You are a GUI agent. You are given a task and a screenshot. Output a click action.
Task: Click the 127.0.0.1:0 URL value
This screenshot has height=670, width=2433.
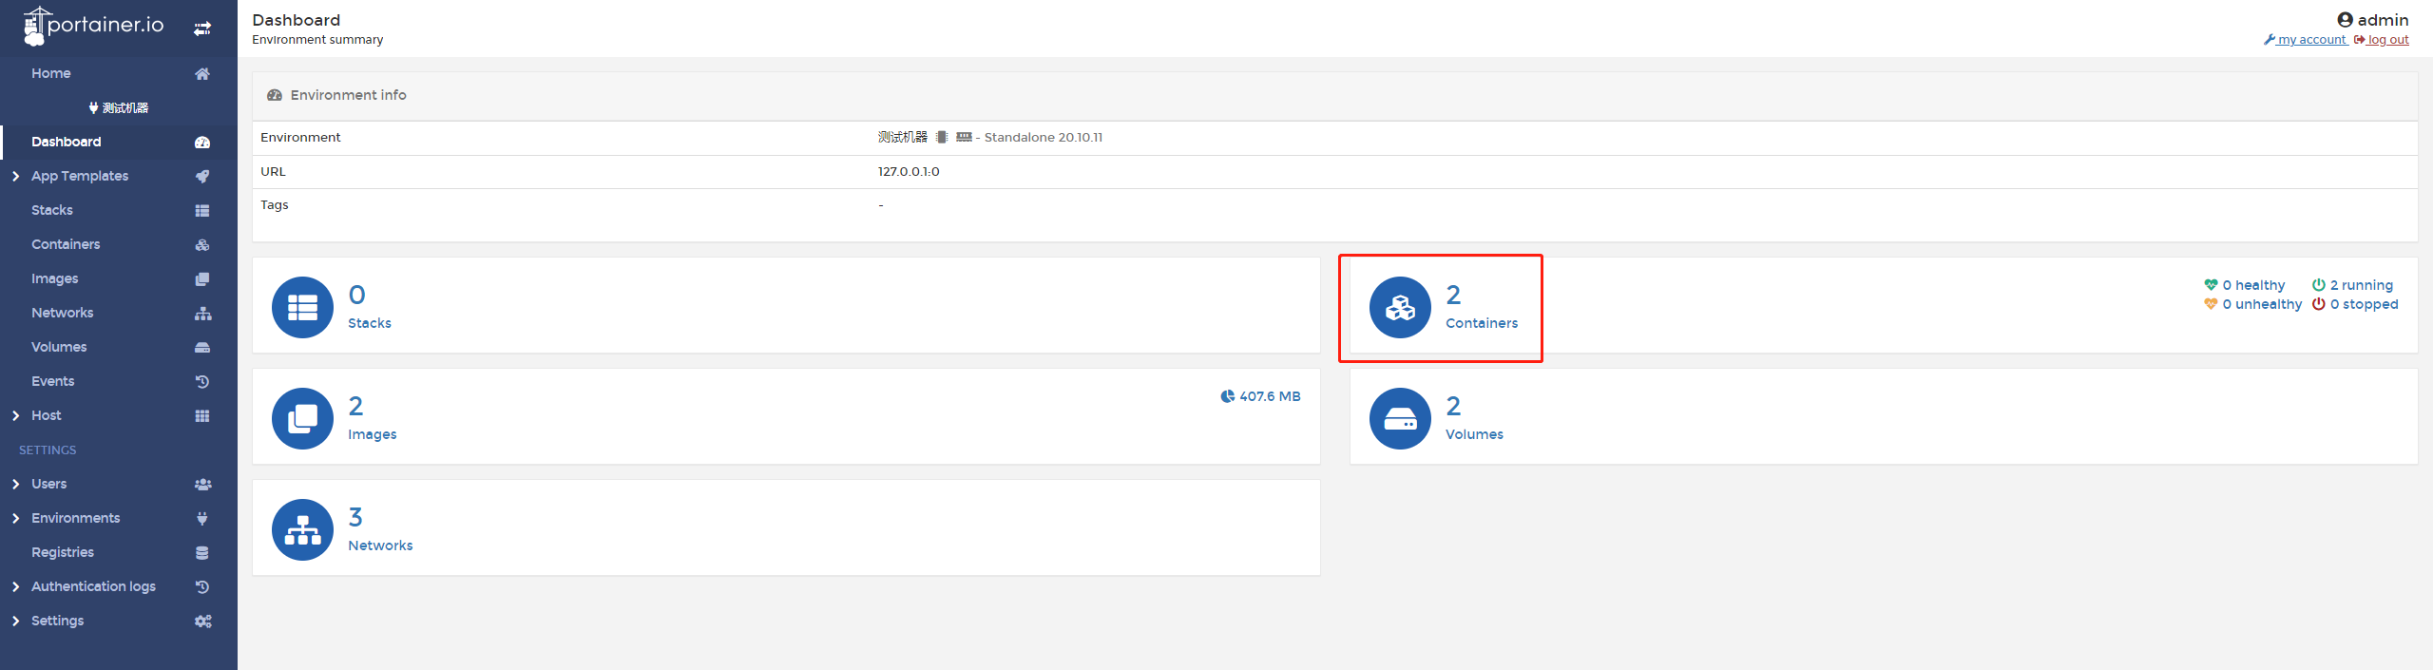(909, 172)
